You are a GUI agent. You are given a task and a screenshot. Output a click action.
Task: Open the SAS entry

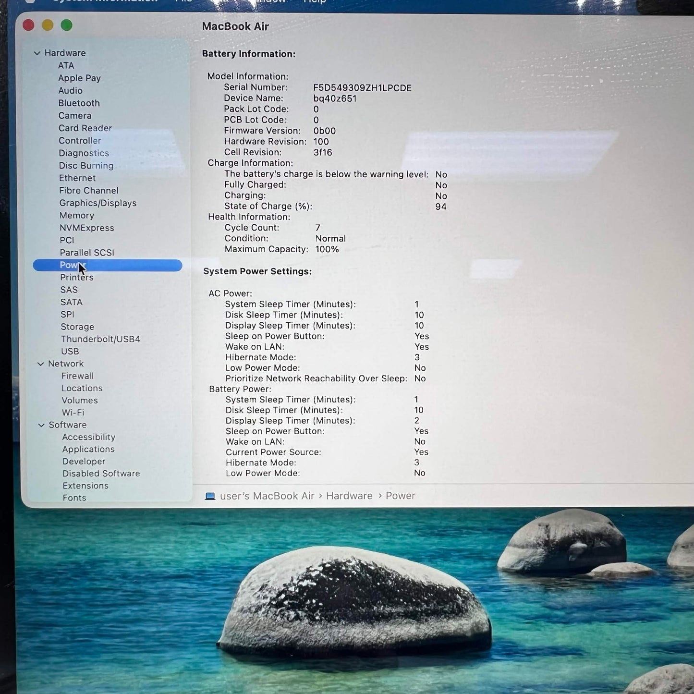coord(69,290)
